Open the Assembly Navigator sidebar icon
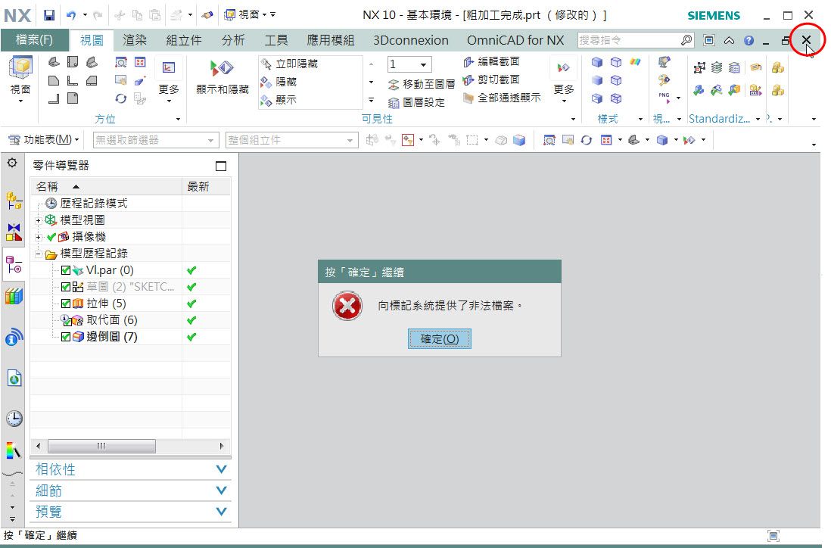Screen dimensions: 831x548 14,201
